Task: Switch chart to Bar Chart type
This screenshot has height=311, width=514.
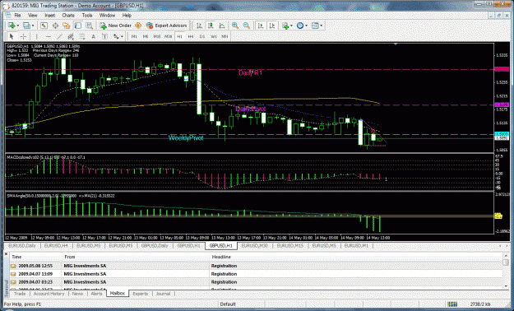Action: tap(199, 26)
